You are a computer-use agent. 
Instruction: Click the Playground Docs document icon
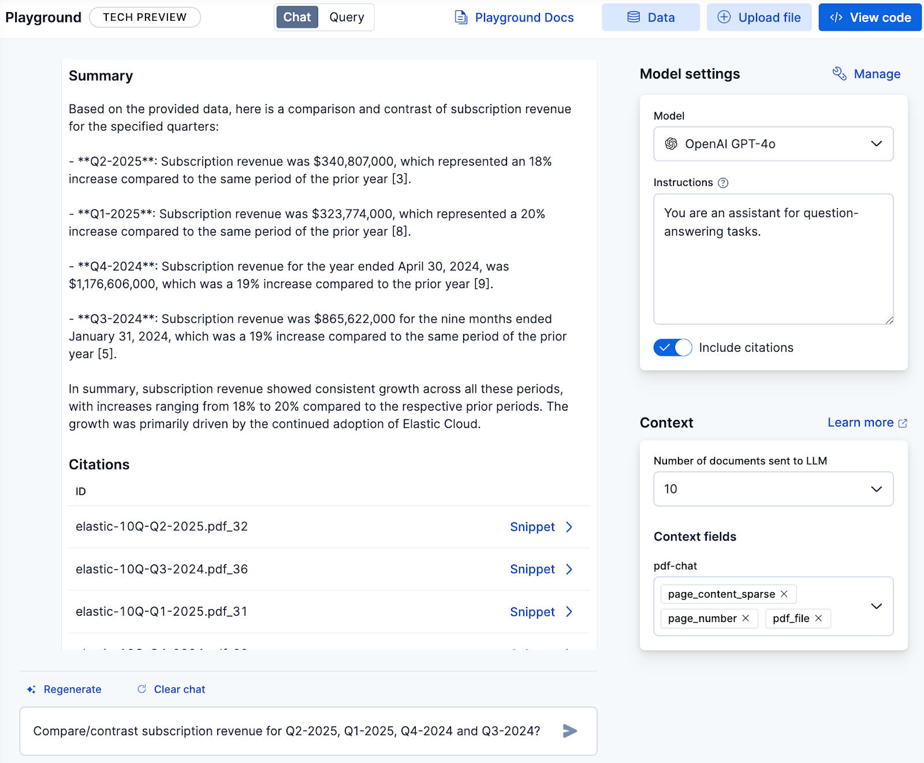461,17
